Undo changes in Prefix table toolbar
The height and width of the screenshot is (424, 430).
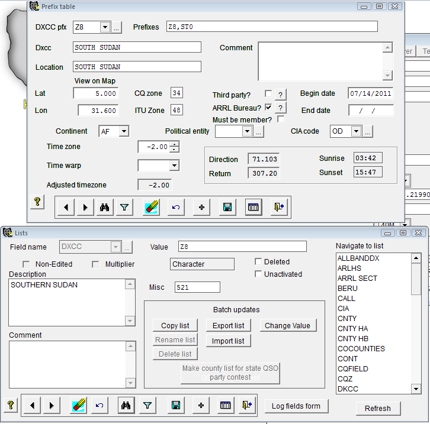(x=176, y=207)
